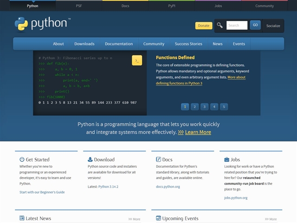The width and height of the screenshot is (297, 223).
Task: Click the Upcoming Events heading
Action: pyautogui.click(x=181, y=218)
